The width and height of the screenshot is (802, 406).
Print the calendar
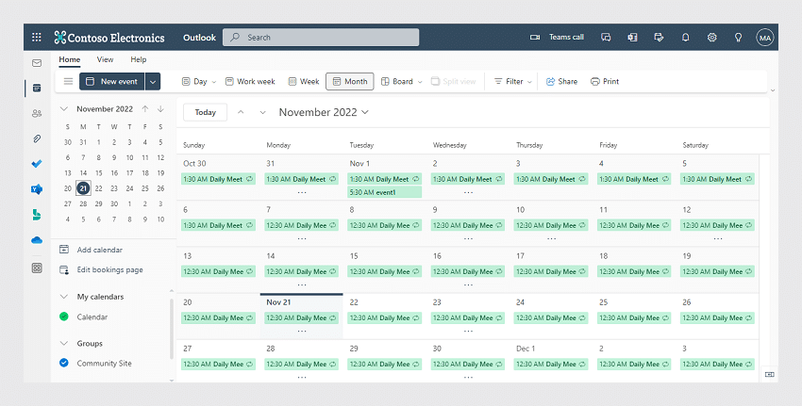tap(605, 81)
